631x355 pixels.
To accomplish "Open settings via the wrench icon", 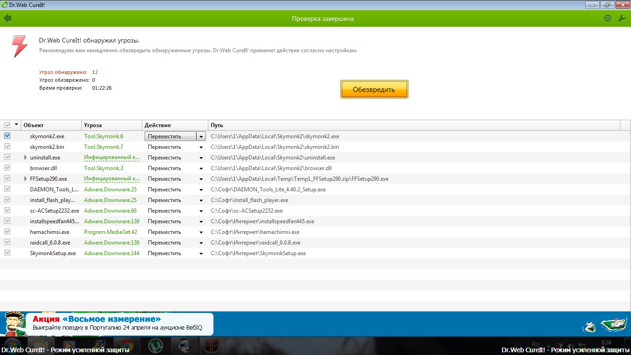I will pyautogui.click(x=621, y=18).
